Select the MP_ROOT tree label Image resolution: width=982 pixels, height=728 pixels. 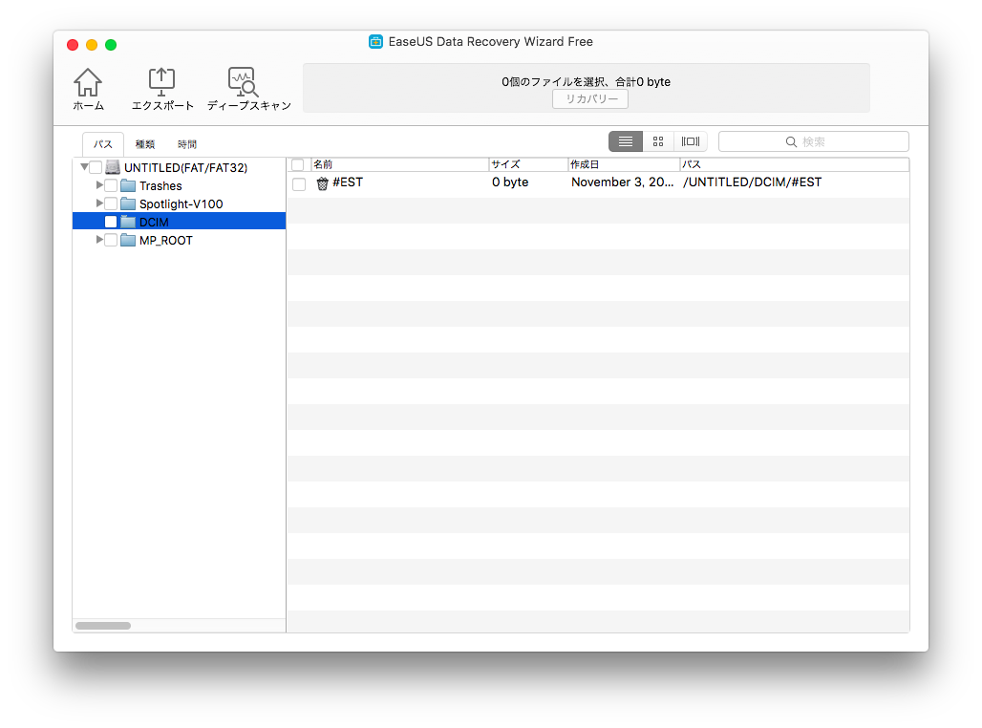point(166,241)
